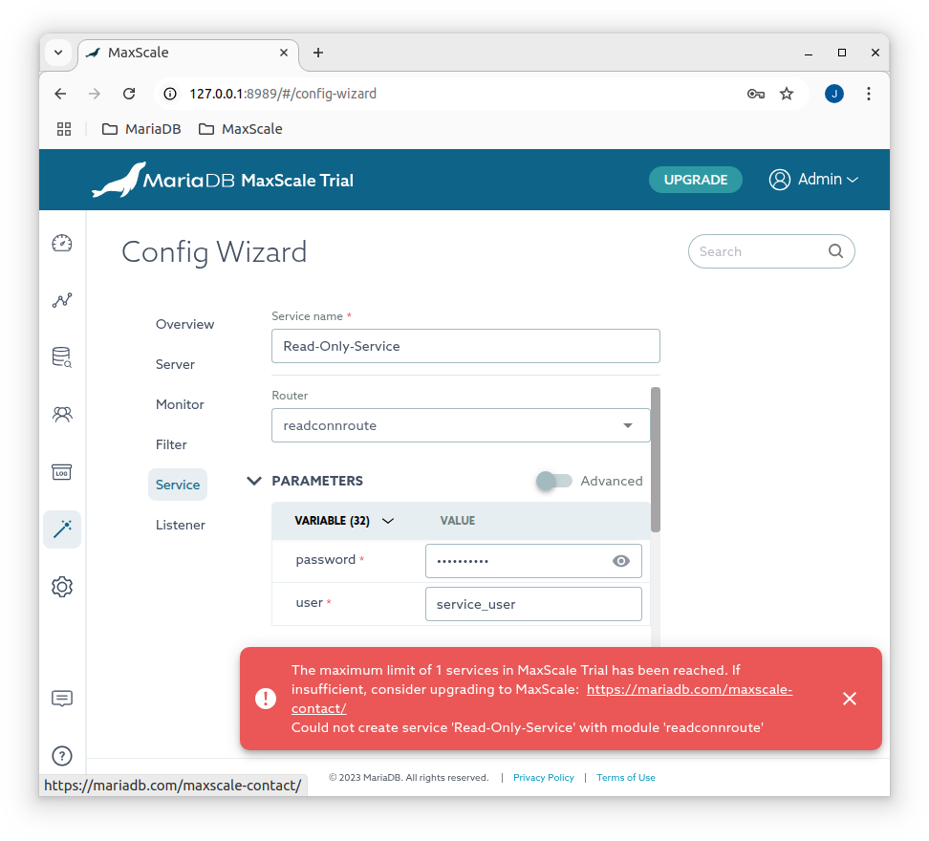The height and width of the screenshot is (841, 929).
Task: Open the Query Editor database icon
Action: (x=61, y=357)
